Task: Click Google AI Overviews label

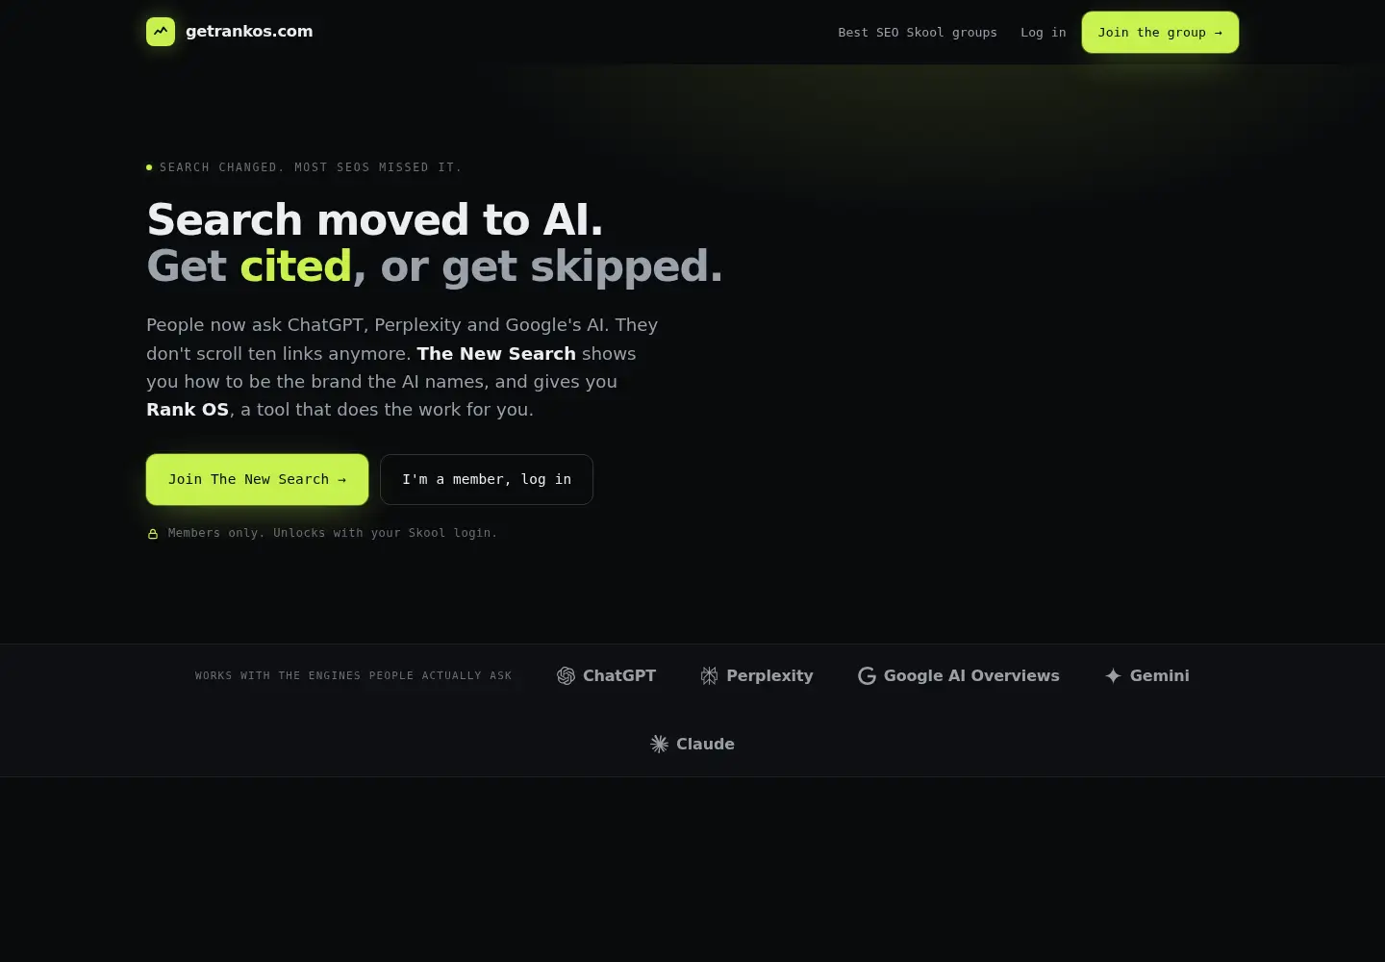Action: [x=971, y=676]
